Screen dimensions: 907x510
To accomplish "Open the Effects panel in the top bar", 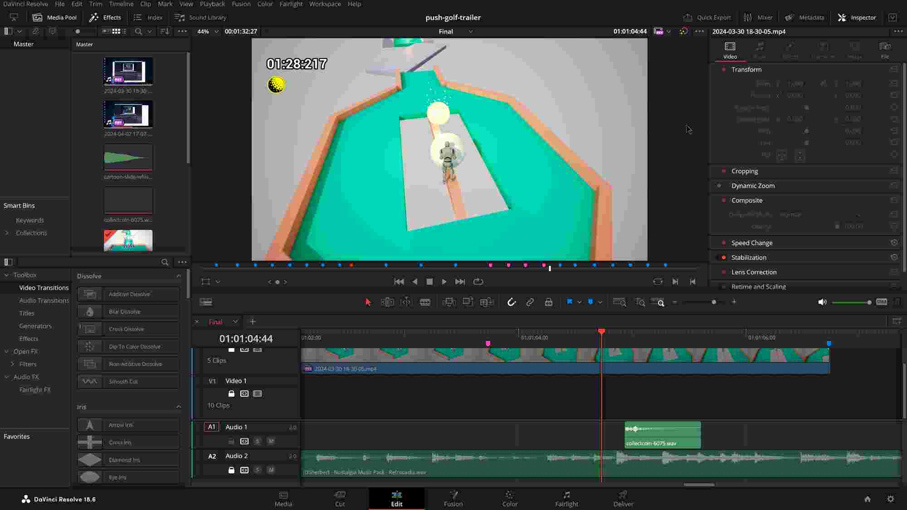I will coord(105,17).
